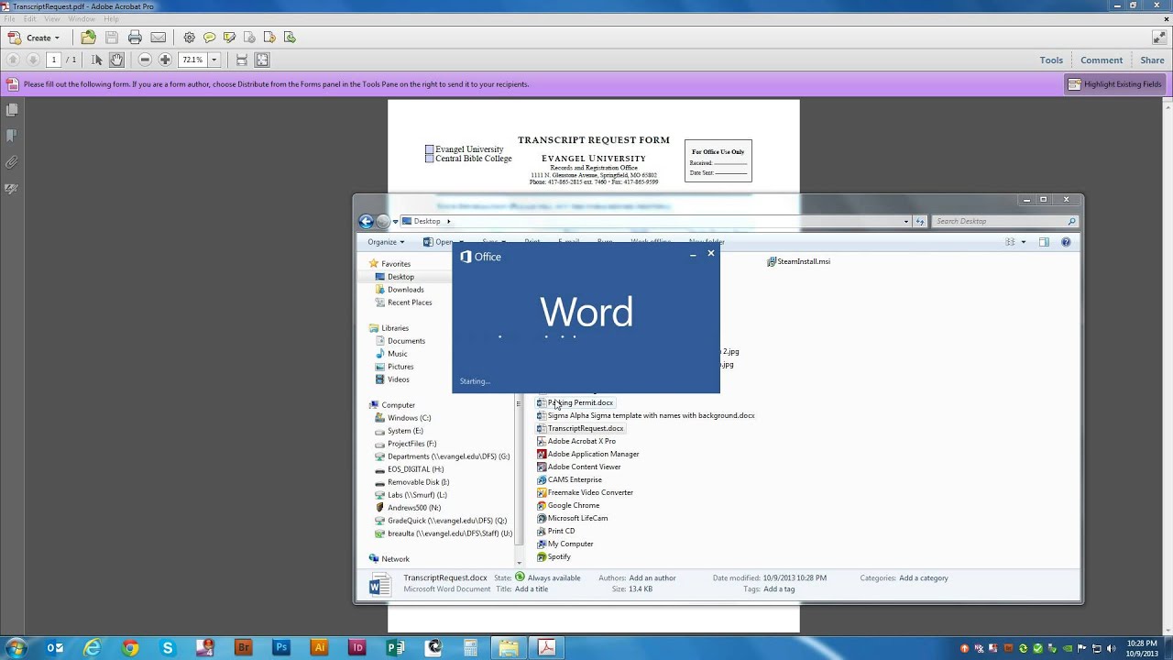
Task: Open Adobe Bridge from the taskbar
Action: tap(244, 647)
